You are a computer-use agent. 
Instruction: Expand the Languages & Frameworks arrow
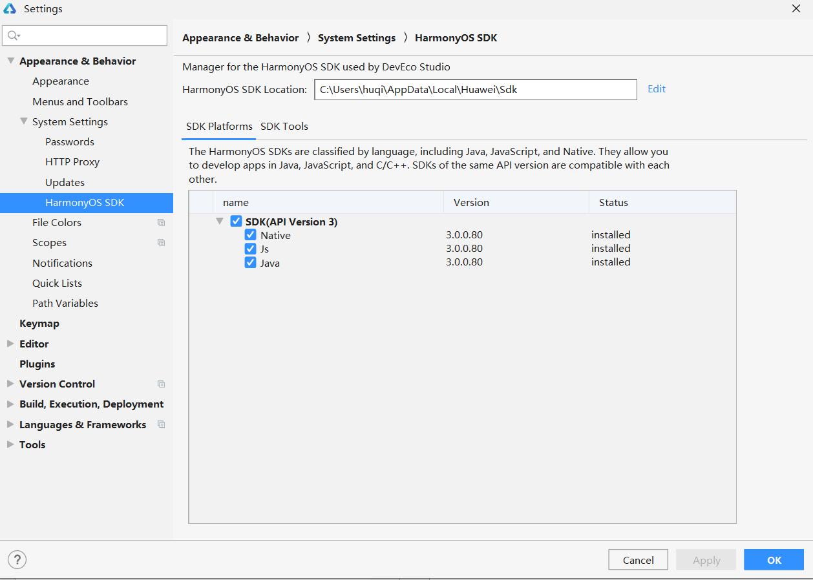coord(10,424)
